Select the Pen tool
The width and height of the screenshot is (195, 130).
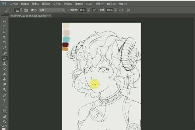(x=5, y=95)
